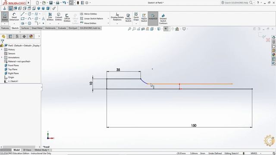
Task: Switch to the SOLIDWORKS Add-Ins tab
Action: tap(90, 28)
